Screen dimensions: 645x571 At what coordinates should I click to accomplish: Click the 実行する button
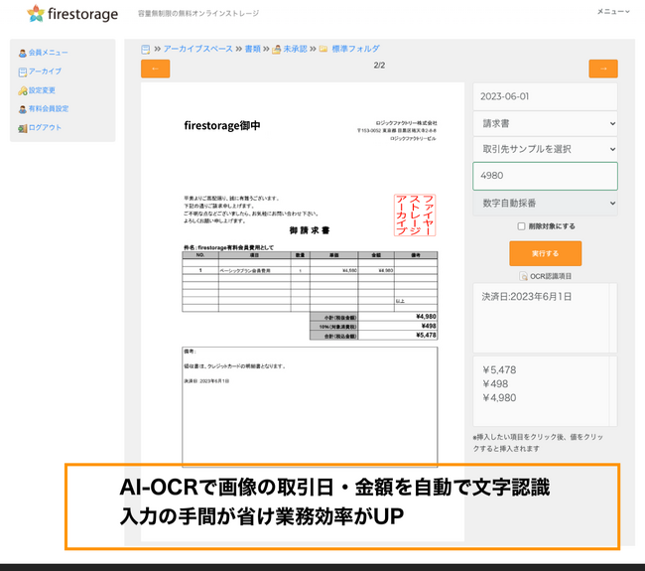point(545,253)
